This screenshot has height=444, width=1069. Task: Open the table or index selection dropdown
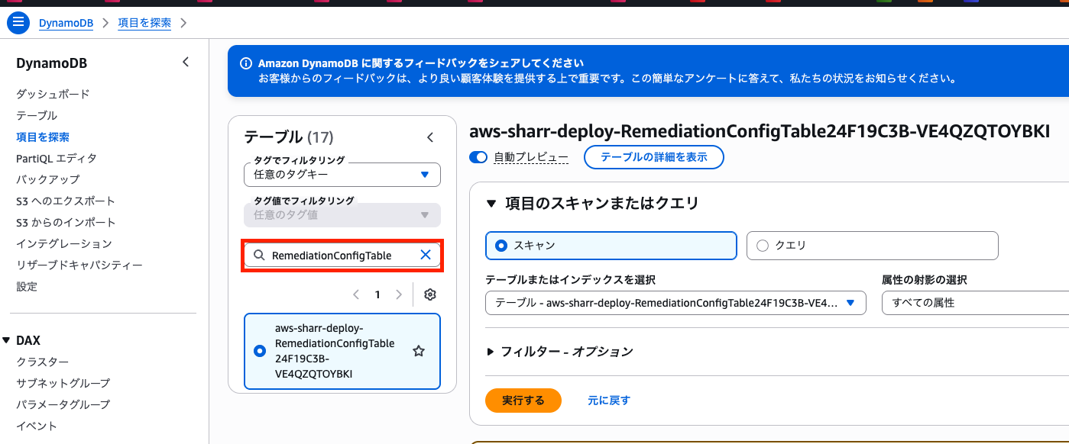click(675, 303)
